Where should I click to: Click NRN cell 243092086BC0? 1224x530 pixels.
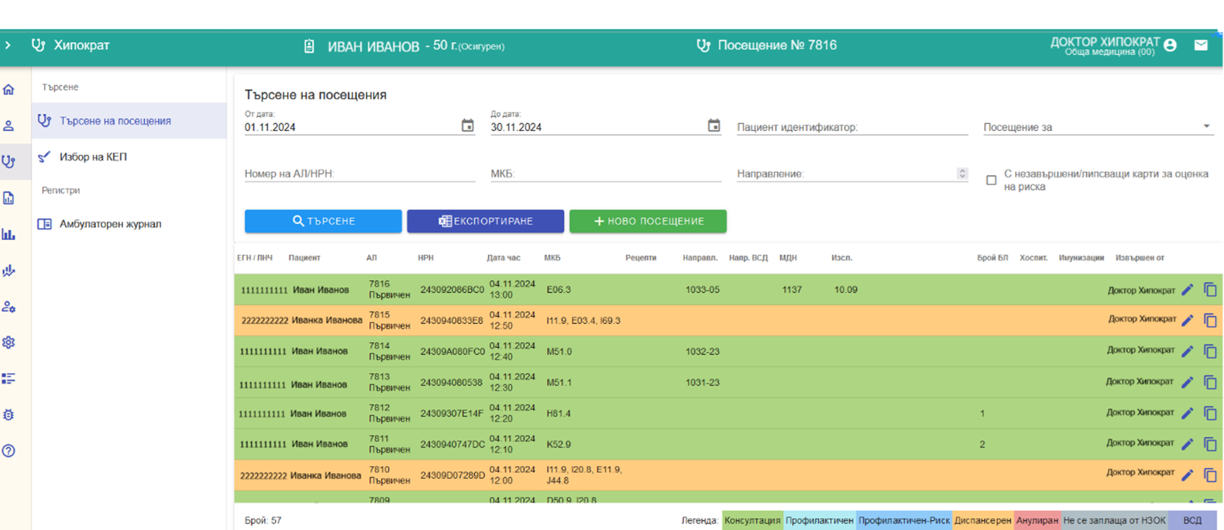point(452,289)
